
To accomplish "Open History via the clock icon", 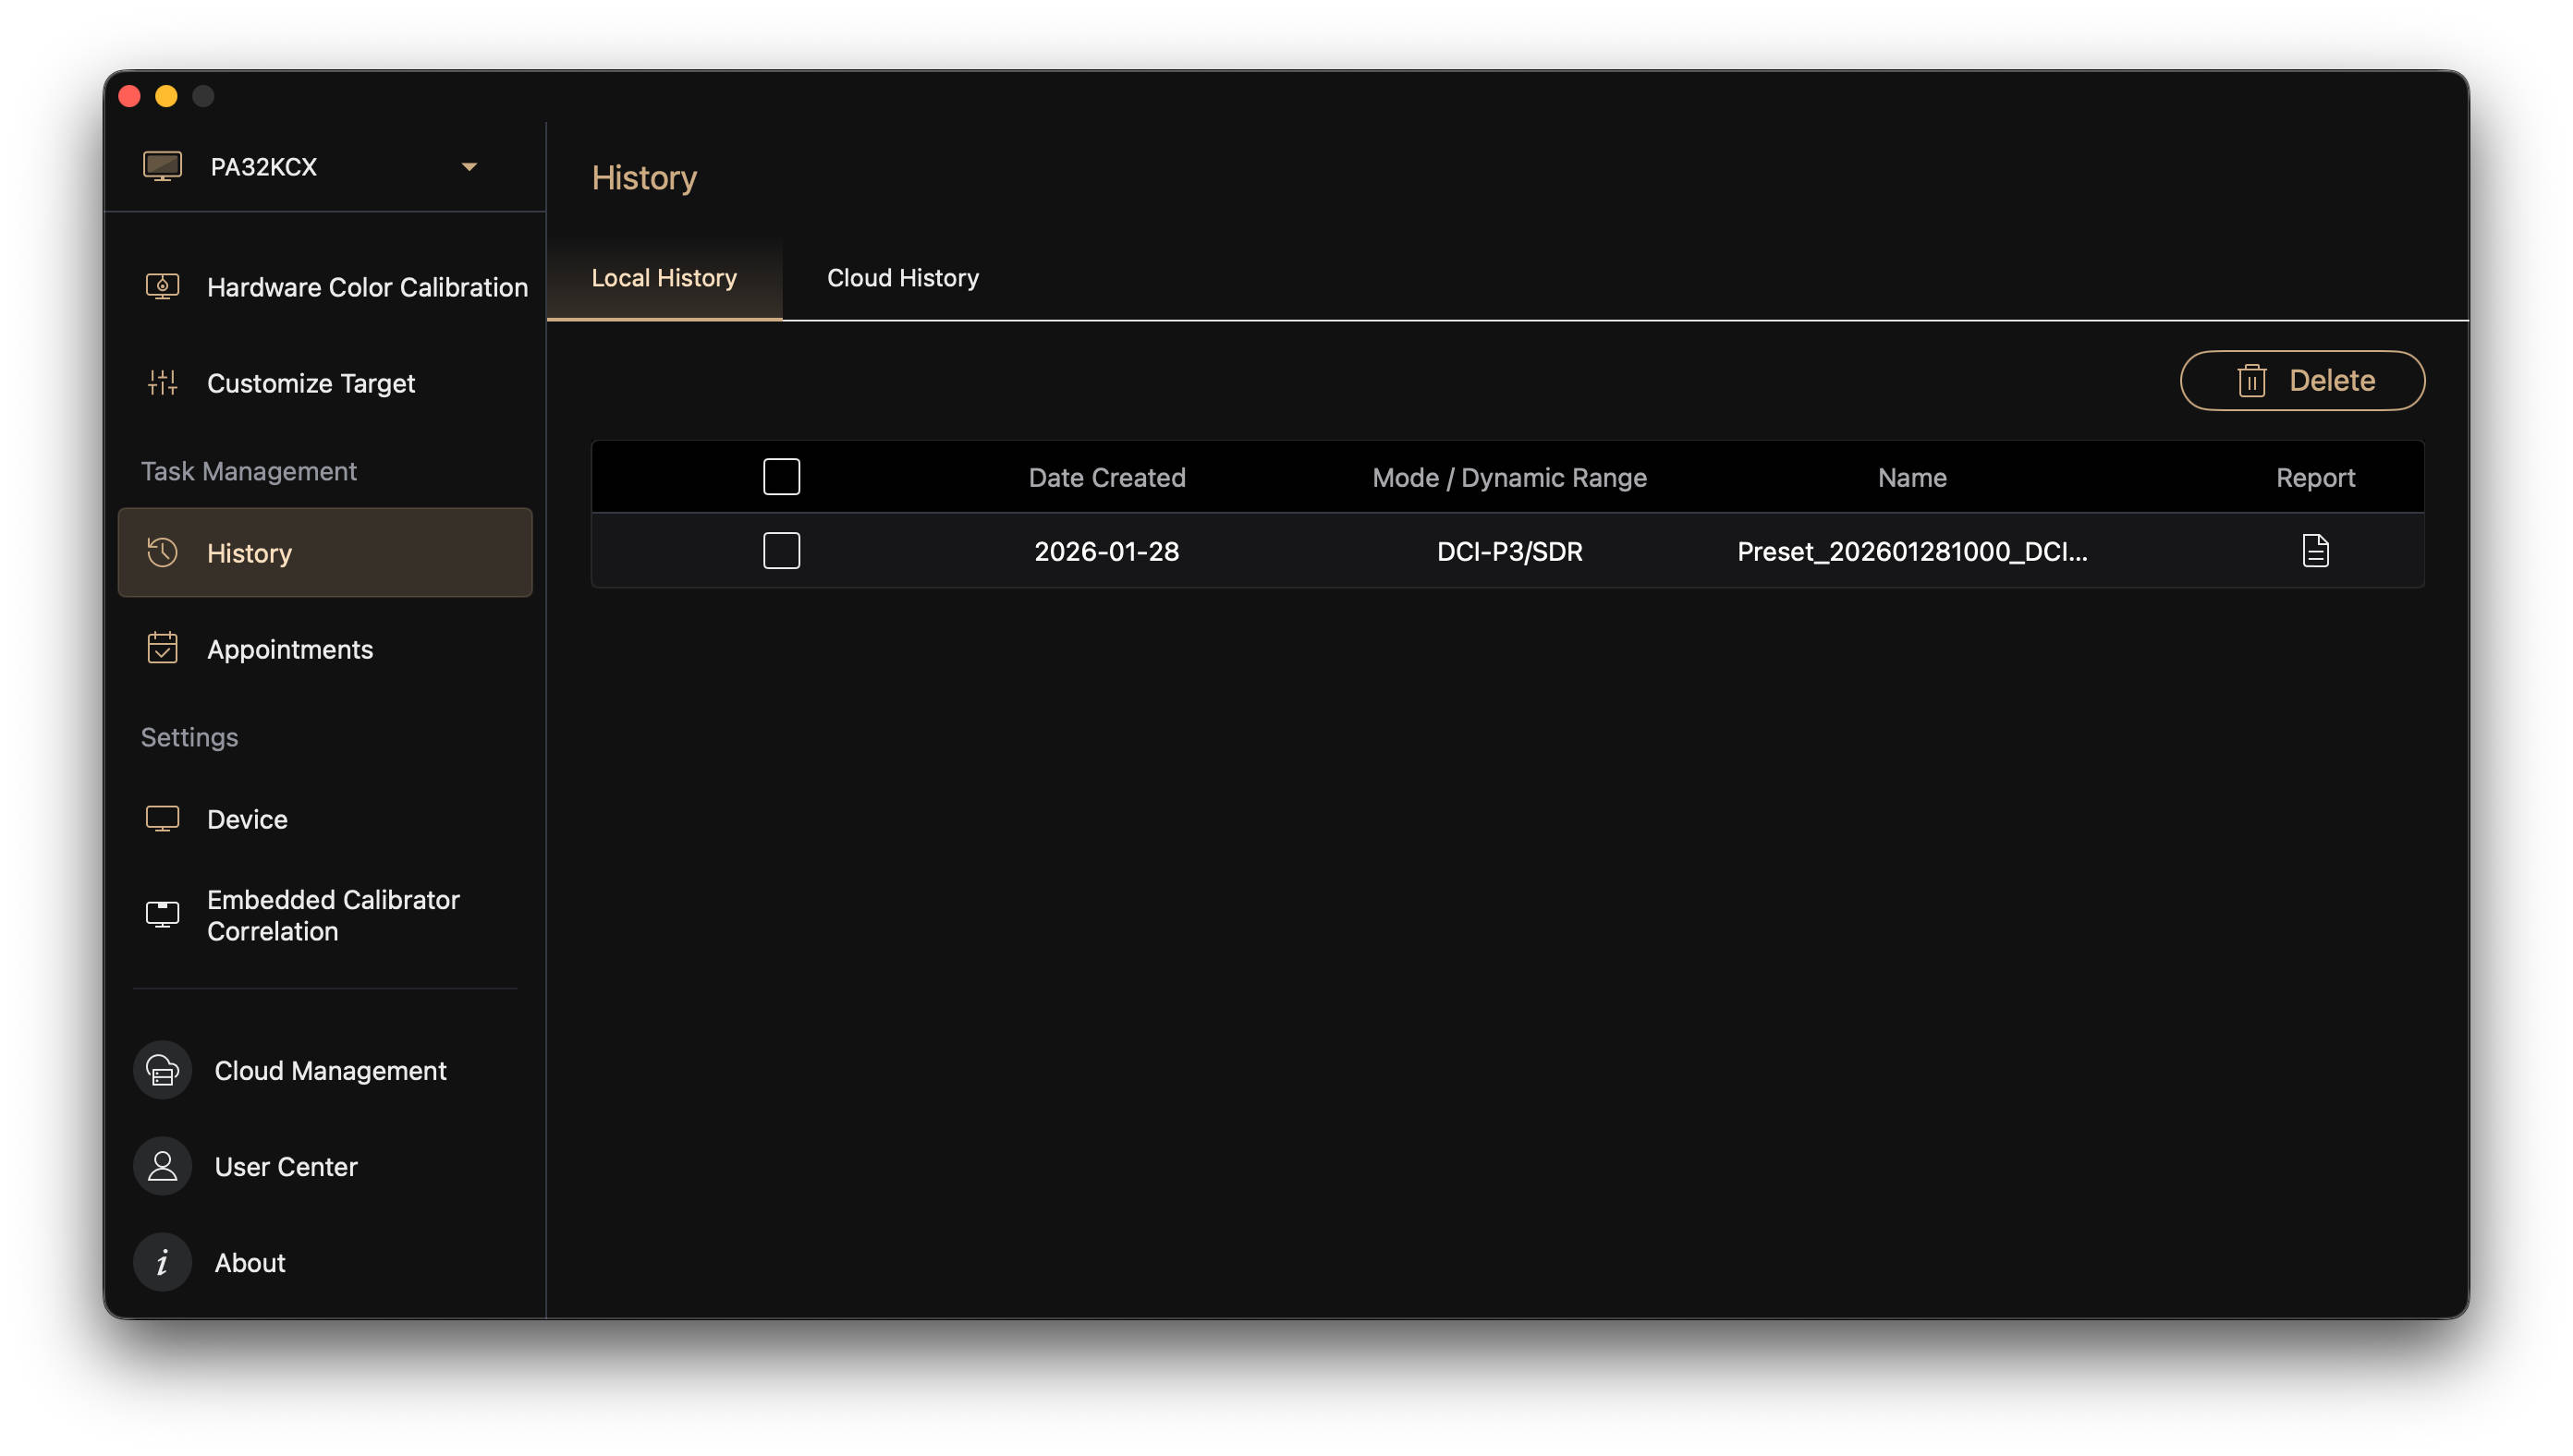I will [162, 552].
